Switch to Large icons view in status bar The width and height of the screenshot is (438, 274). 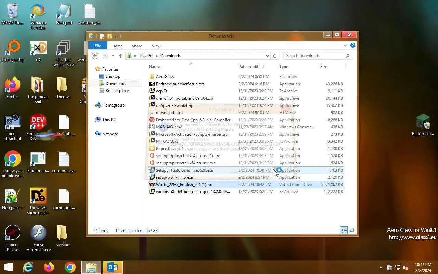point(351,230)
